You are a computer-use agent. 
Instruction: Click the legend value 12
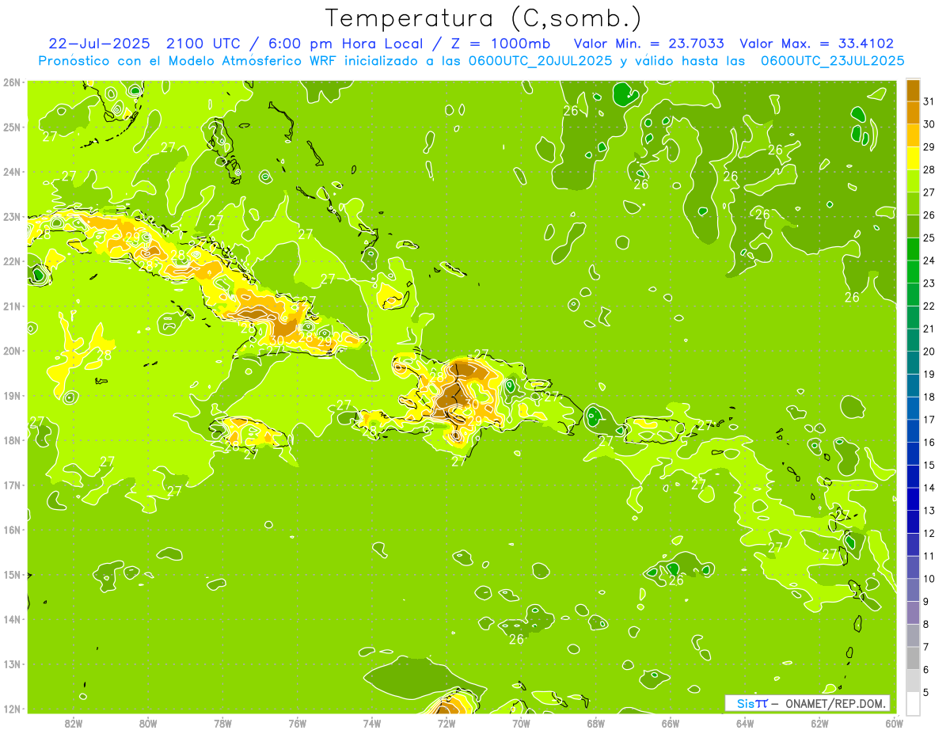pyautogui.click(x=929, y=533)
